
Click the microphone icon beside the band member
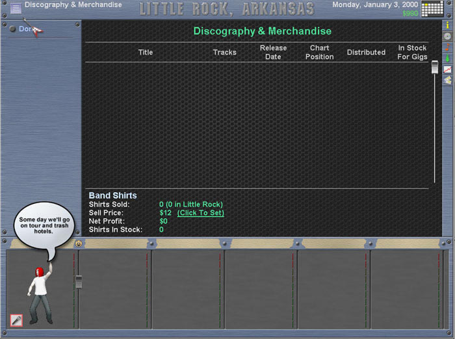(x=16, y=320)
